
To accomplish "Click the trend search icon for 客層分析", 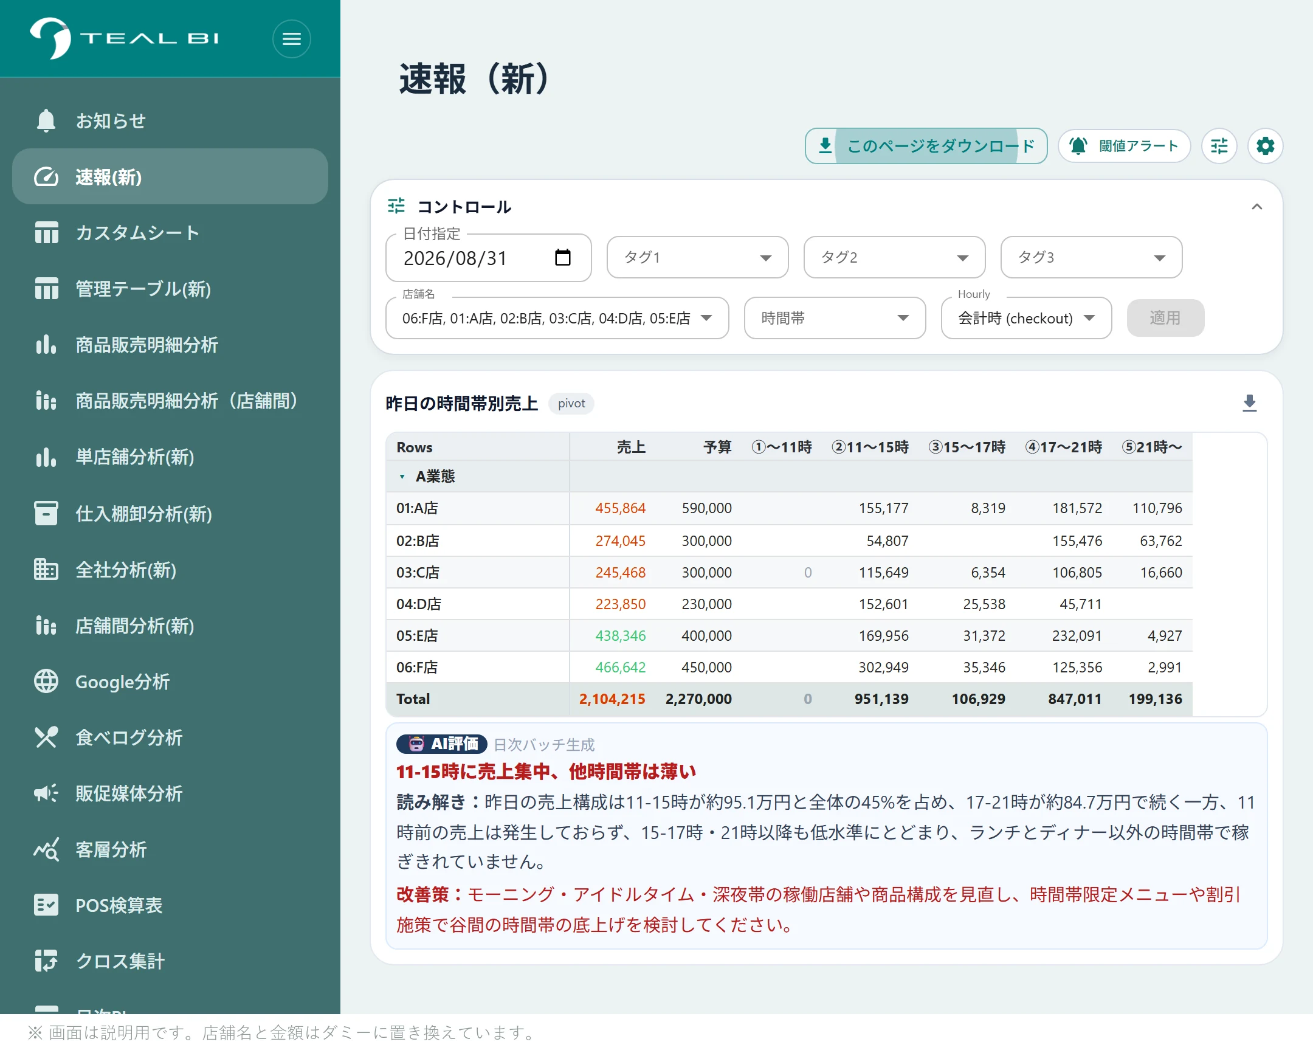I will 46,849.
